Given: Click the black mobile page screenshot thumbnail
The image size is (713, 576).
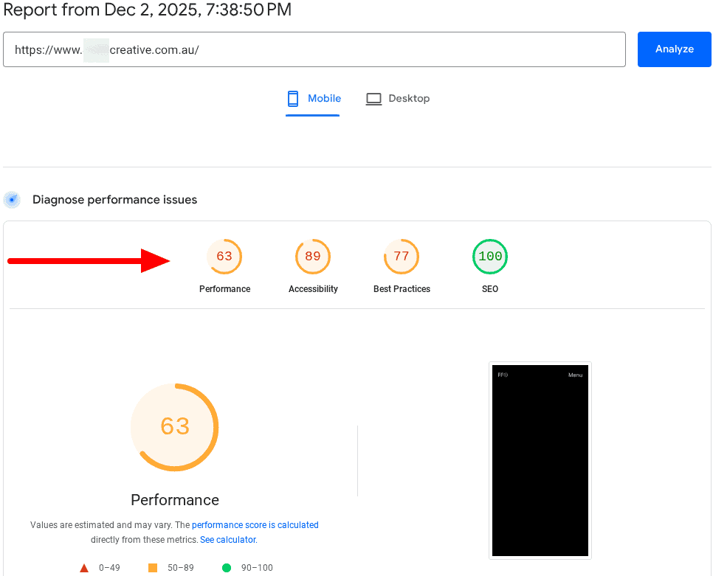Looking at the screenshot, I should click(540, 460).
